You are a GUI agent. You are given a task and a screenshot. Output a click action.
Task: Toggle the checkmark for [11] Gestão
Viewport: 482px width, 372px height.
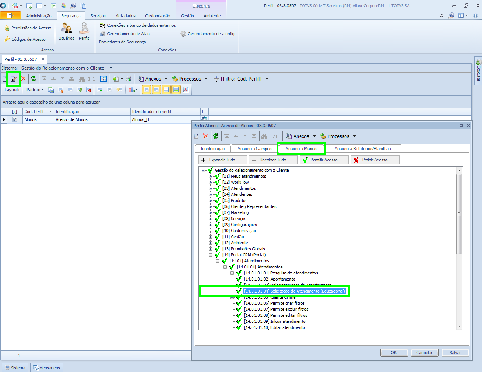[217, 237]
